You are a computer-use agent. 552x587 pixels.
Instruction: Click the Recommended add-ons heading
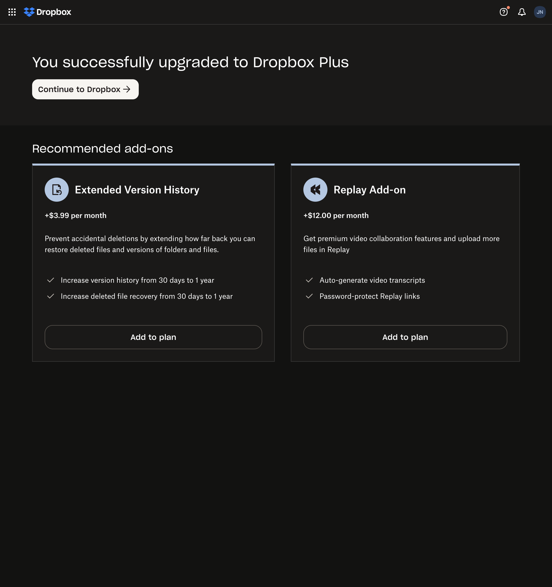click(x=102, y=149)
